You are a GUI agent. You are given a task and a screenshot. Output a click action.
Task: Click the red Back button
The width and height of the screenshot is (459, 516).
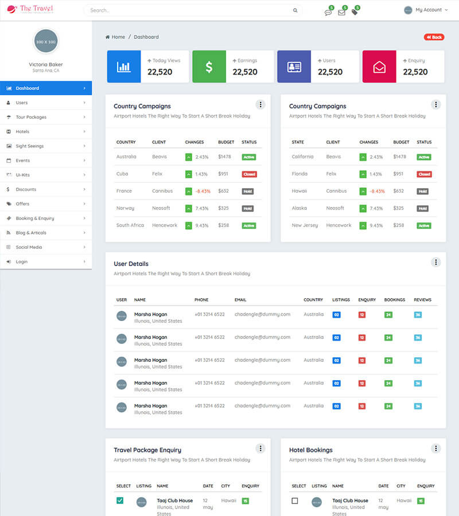coord(434,37)
